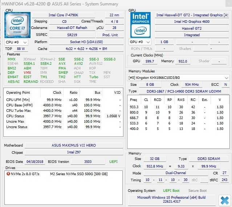This screenshot has width=232, height=207.
Task: Open the GPU #0 selector dropdown
Action: pos(140,42)
